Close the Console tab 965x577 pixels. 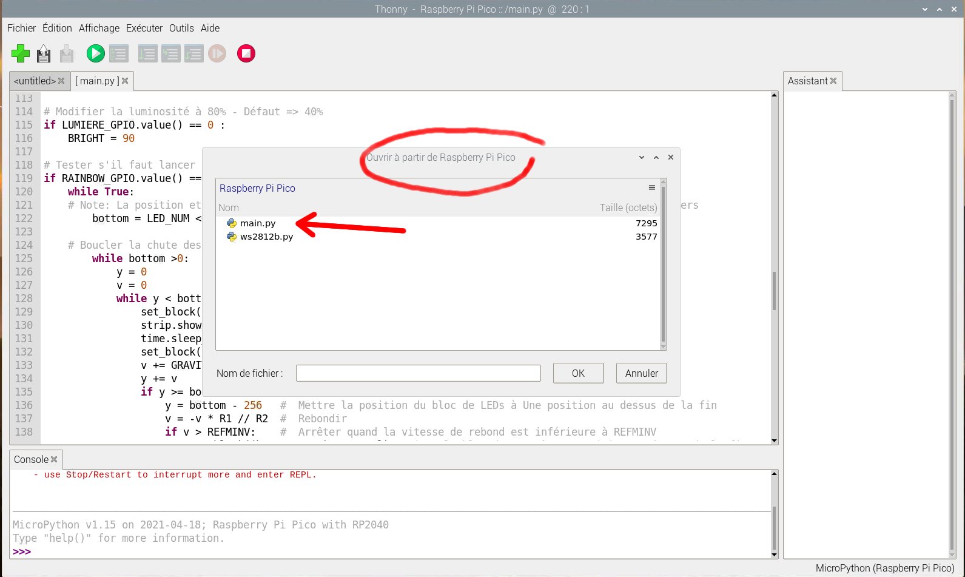tap(54, 459)
